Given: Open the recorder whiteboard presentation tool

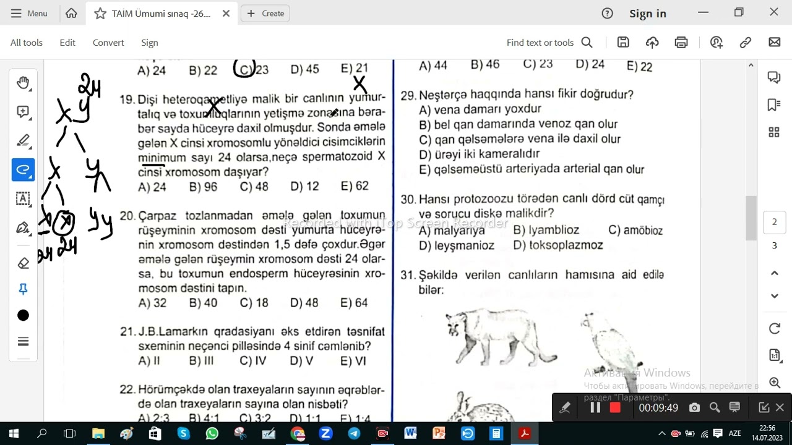Looking at the screenshot, I should [734, 408].
